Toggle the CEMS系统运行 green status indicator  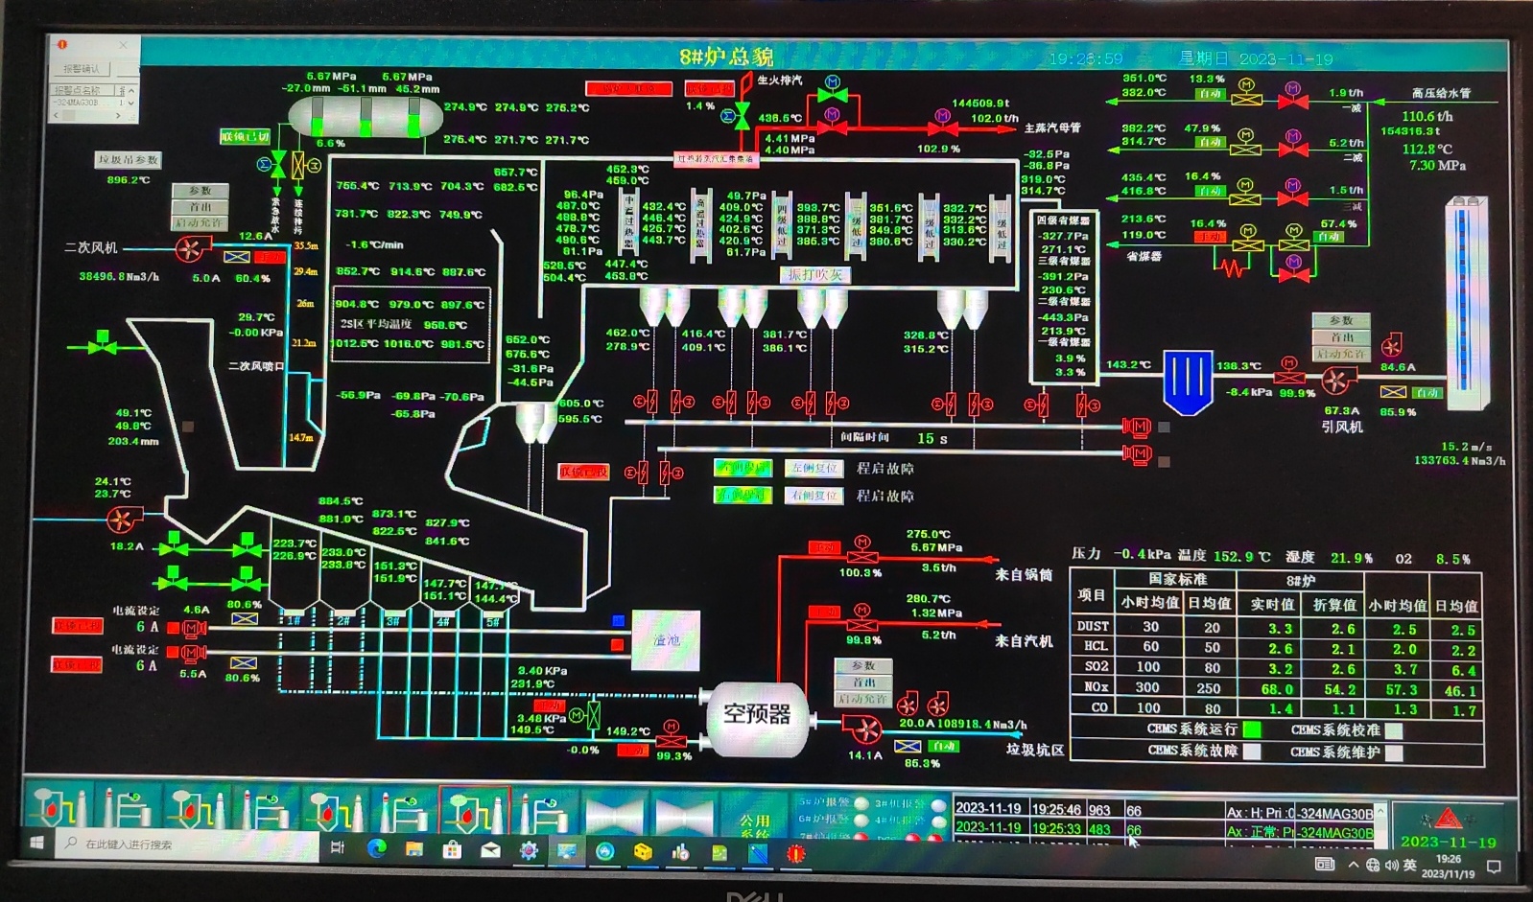[1252, 729]
